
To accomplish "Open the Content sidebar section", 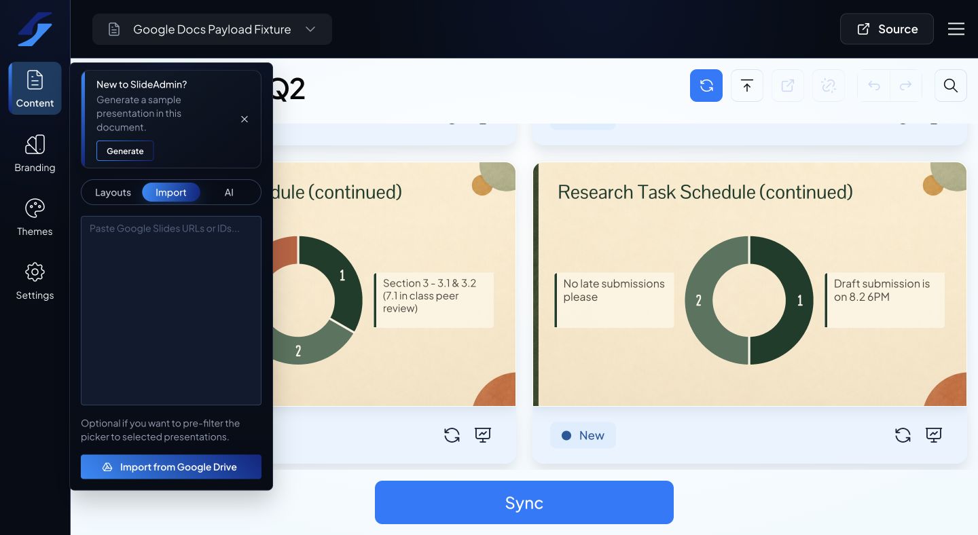I will 35,88.
